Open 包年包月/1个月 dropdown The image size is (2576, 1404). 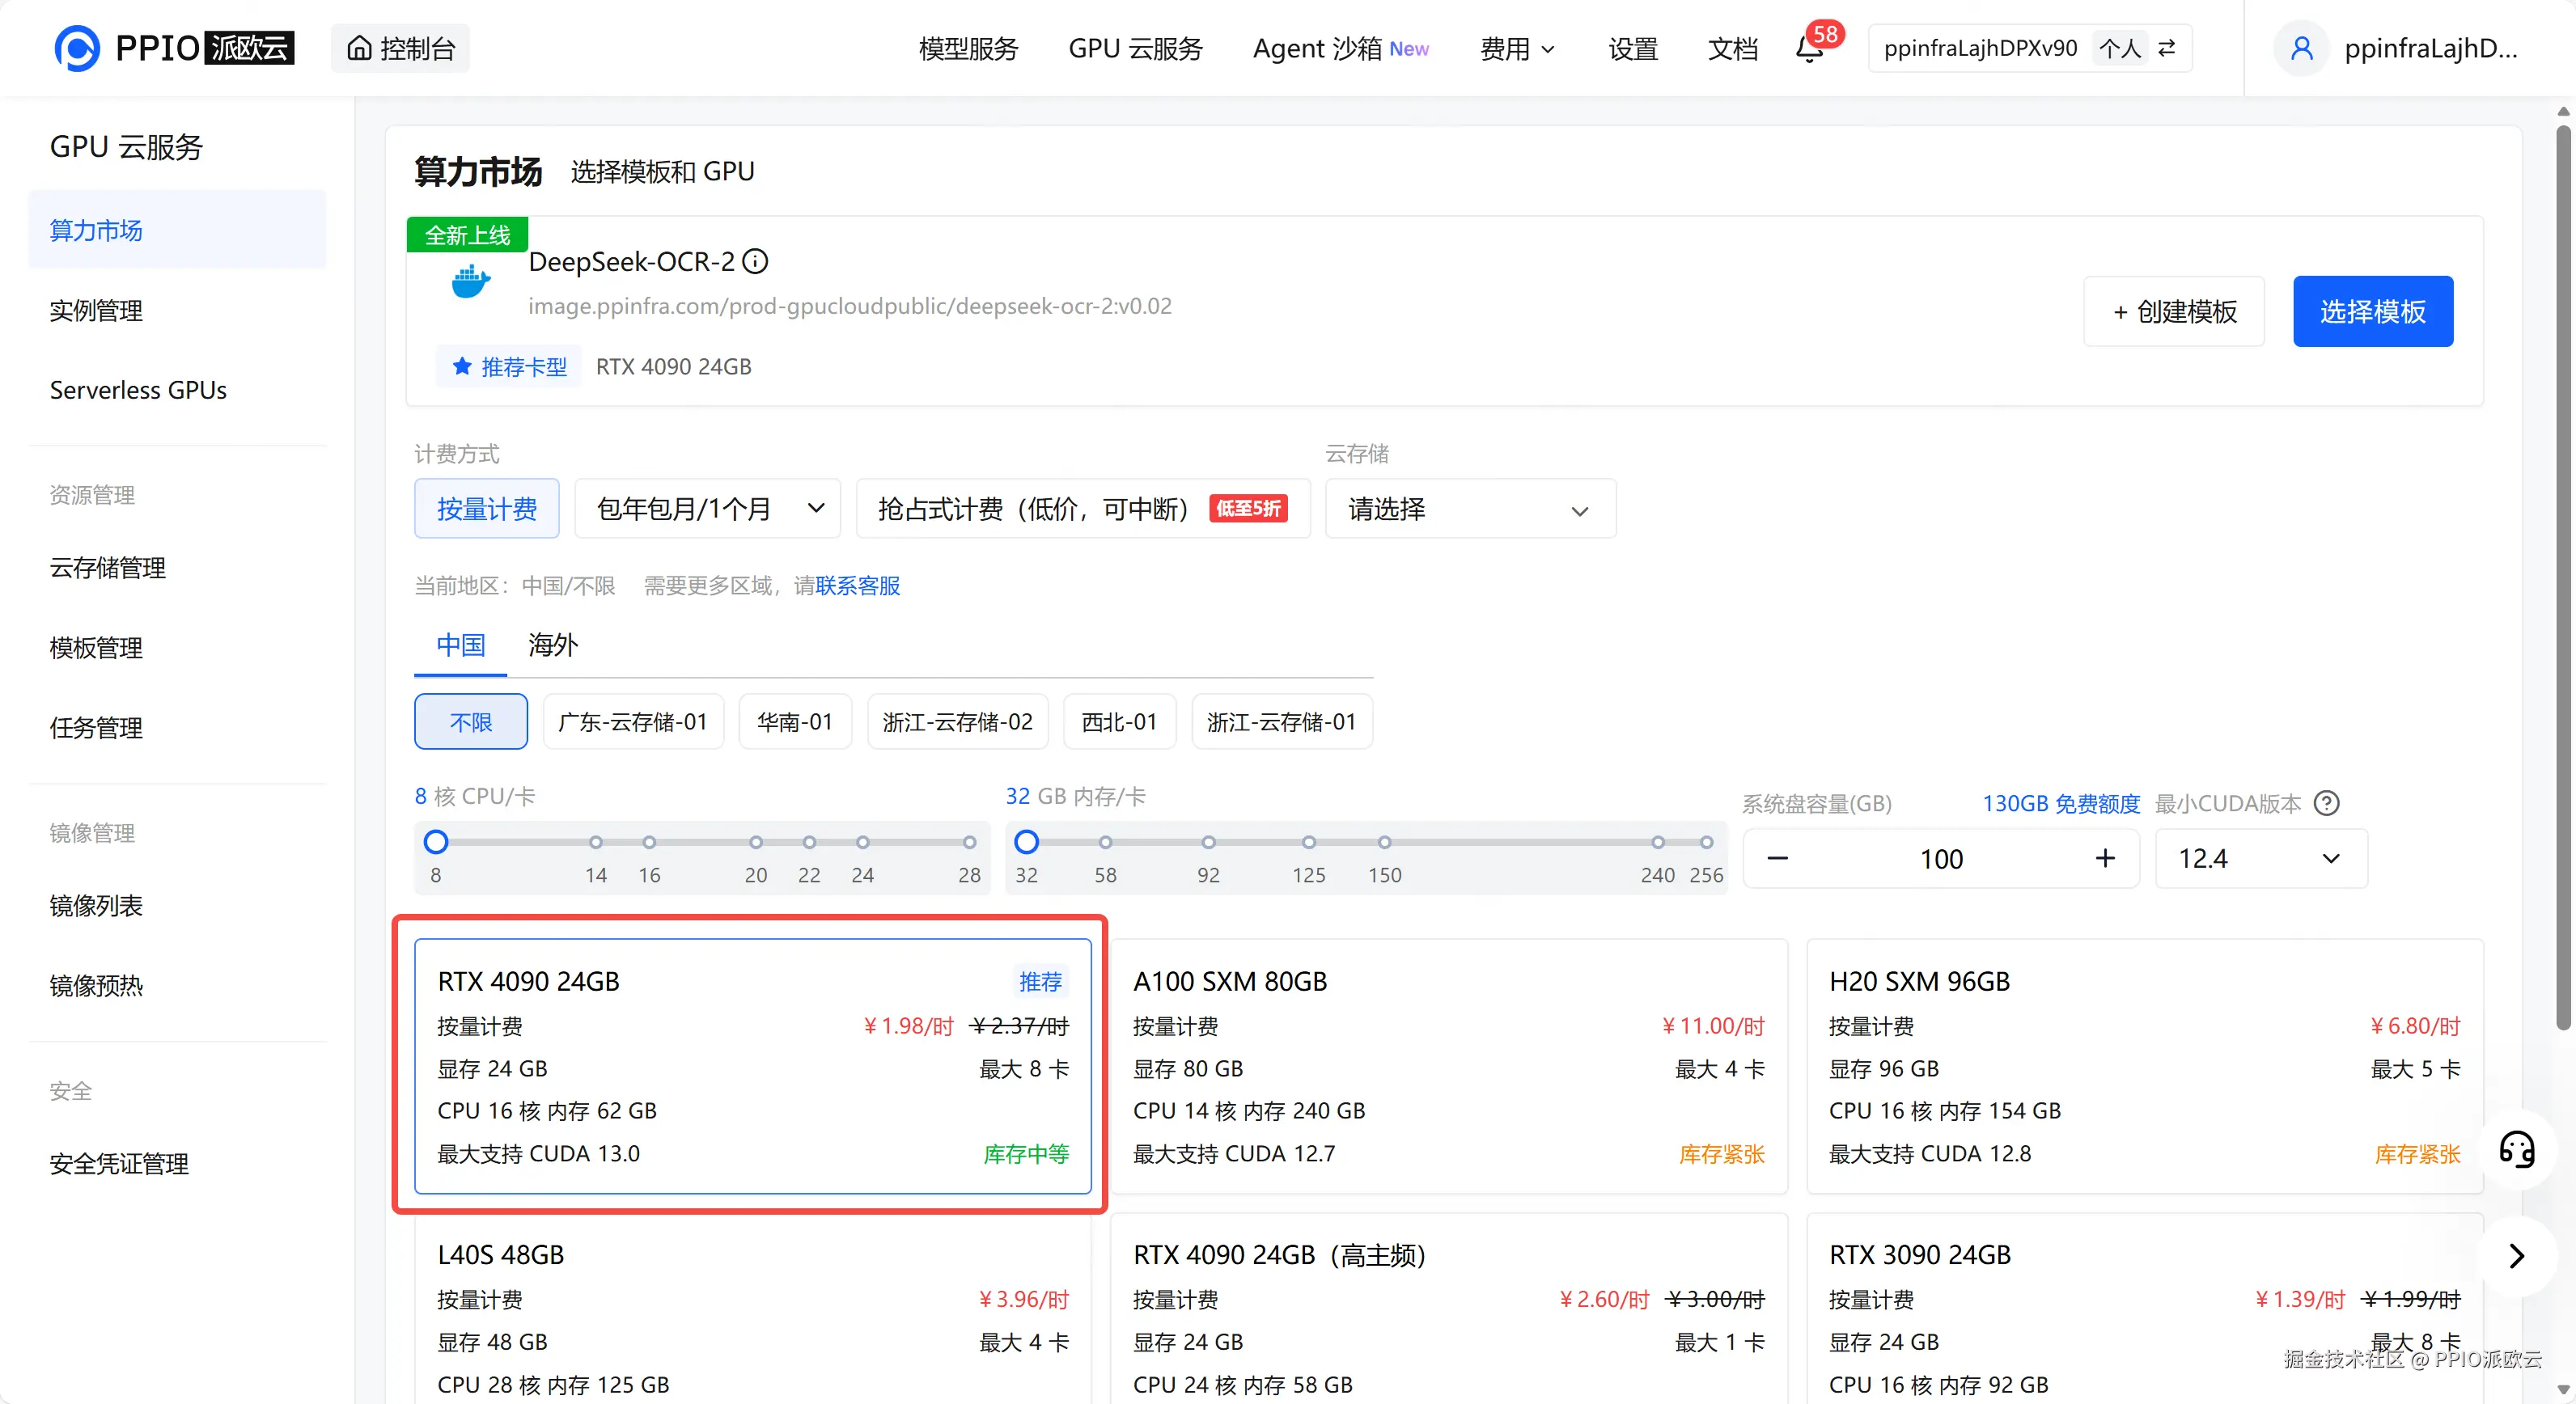pyautogui.click(x=708, y=509)
